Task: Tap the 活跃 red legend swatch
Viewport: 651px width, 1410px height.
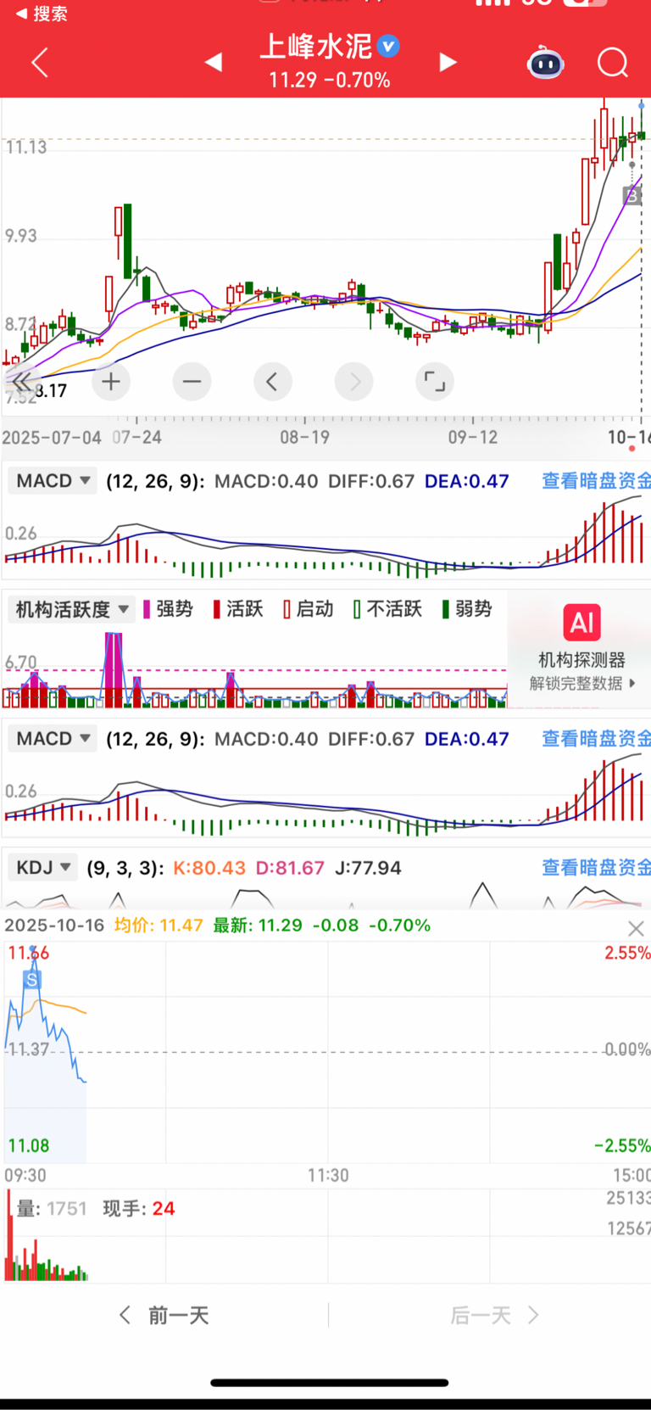Action: click(217, 609)
